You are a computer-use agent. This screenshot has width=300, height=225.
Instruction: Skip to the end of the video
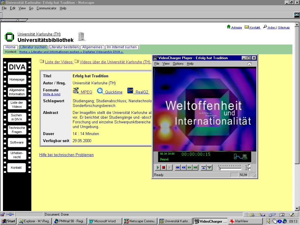coord(195,168)
